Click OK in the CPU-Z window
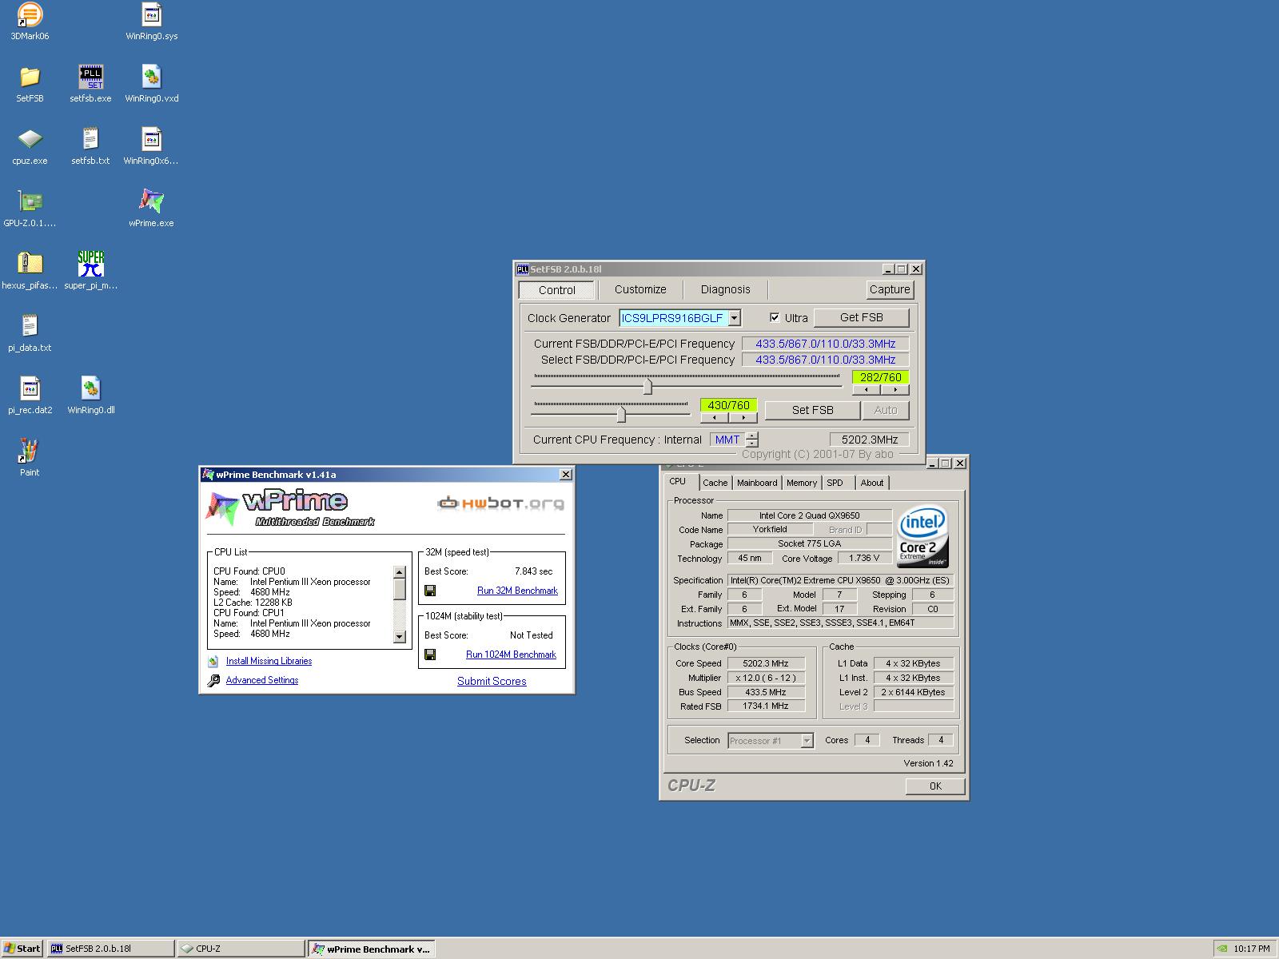 (x=935, y=786)
